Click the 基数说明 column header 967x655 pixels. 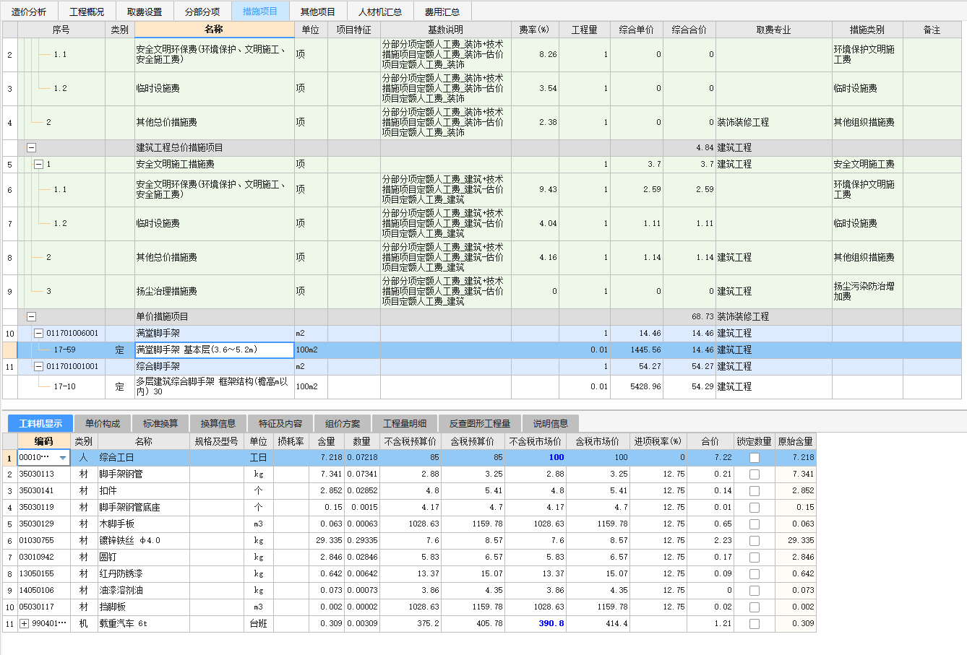tap(446, 30)
